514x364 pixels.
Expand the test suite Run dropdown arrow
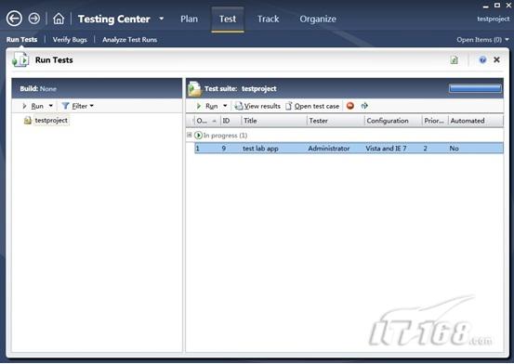tap(225, 106)
